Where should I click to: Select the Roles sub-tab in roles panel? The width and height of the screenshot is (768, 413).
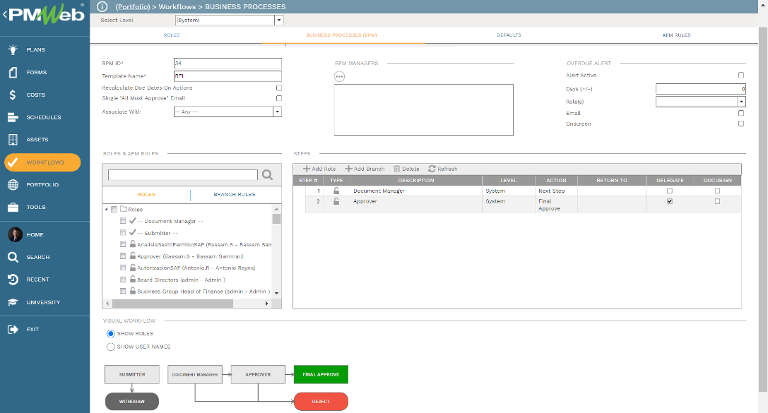tap(146, 194)
